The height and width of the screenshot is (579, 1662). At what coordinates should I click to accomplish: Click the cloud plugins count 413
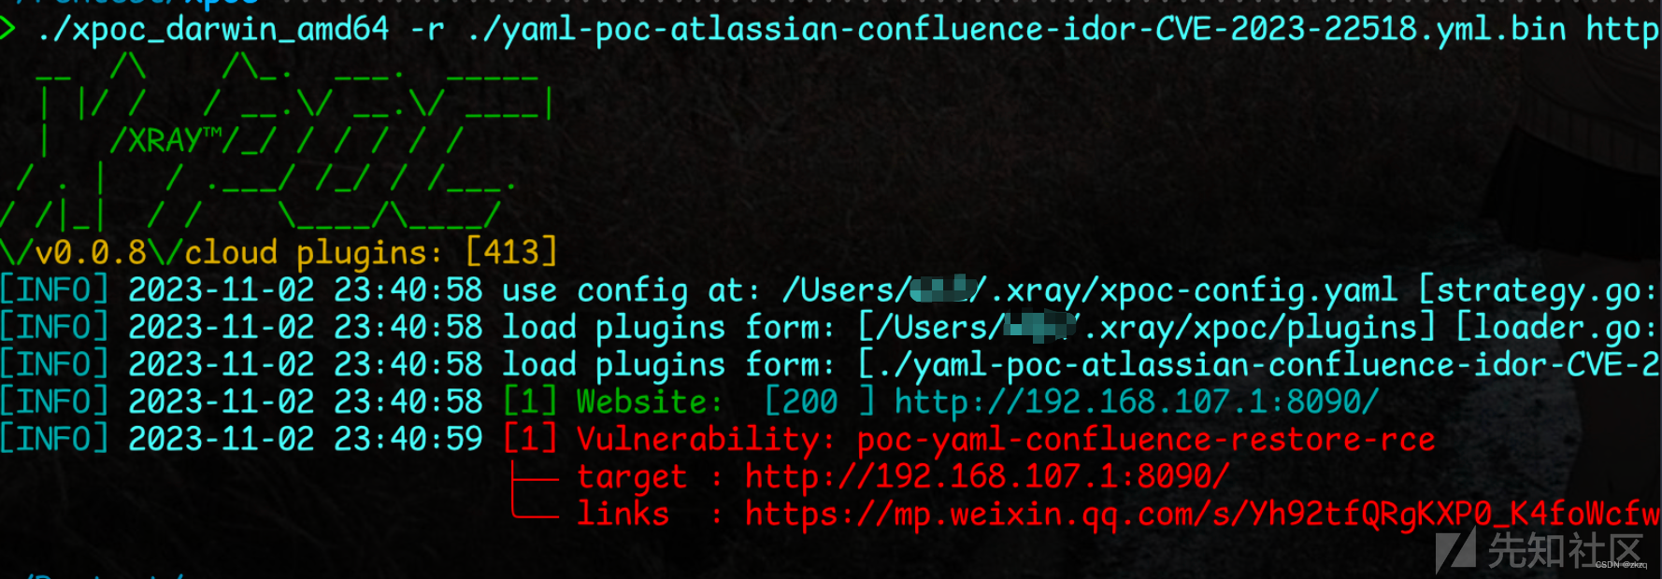pyautogui.click(x=511, y=252)
